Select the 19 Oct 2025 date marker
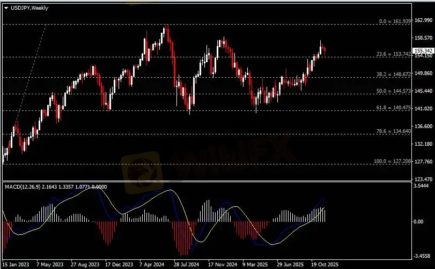Screen dimensions: 435x269 coord(326,265)
